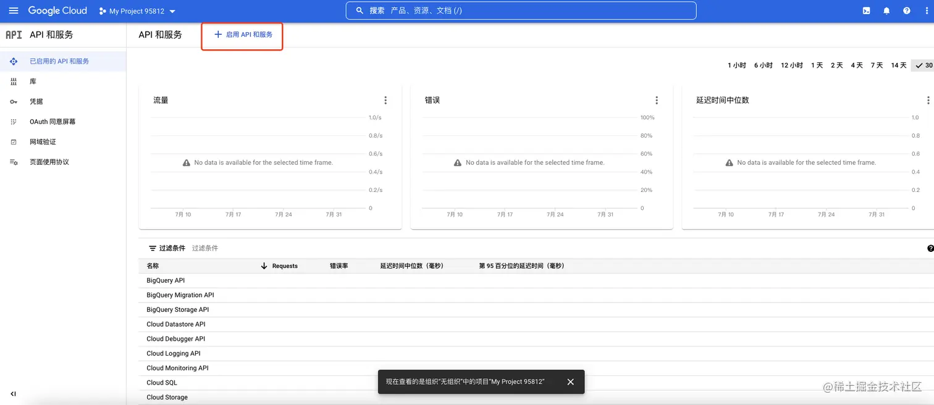
Task: Click the enabled APIs dashboard icon in sidebar
Action: [14, 61]
